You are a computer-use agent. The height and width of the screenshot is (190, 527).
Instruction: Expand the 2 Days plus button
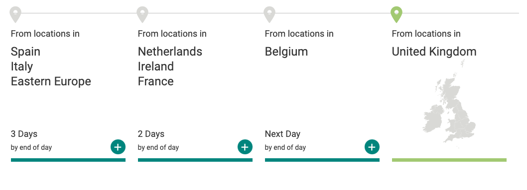pos(245,147)
